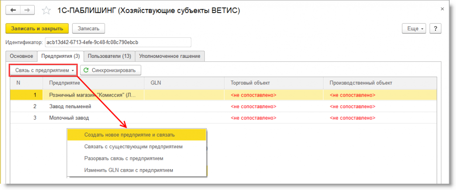Click the forward navigation arrow

27,11
